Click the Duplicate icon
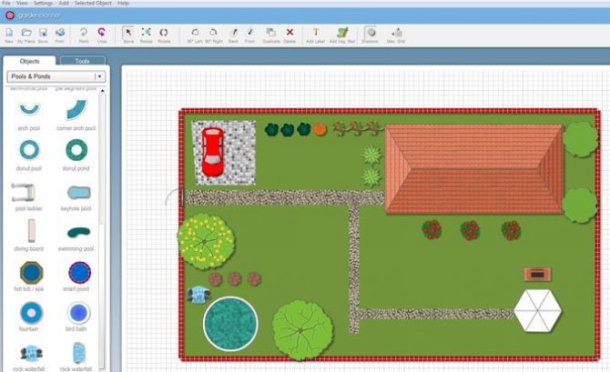This screenshot has width=610, height=372. pyautogui.click(x=269, y=34)
